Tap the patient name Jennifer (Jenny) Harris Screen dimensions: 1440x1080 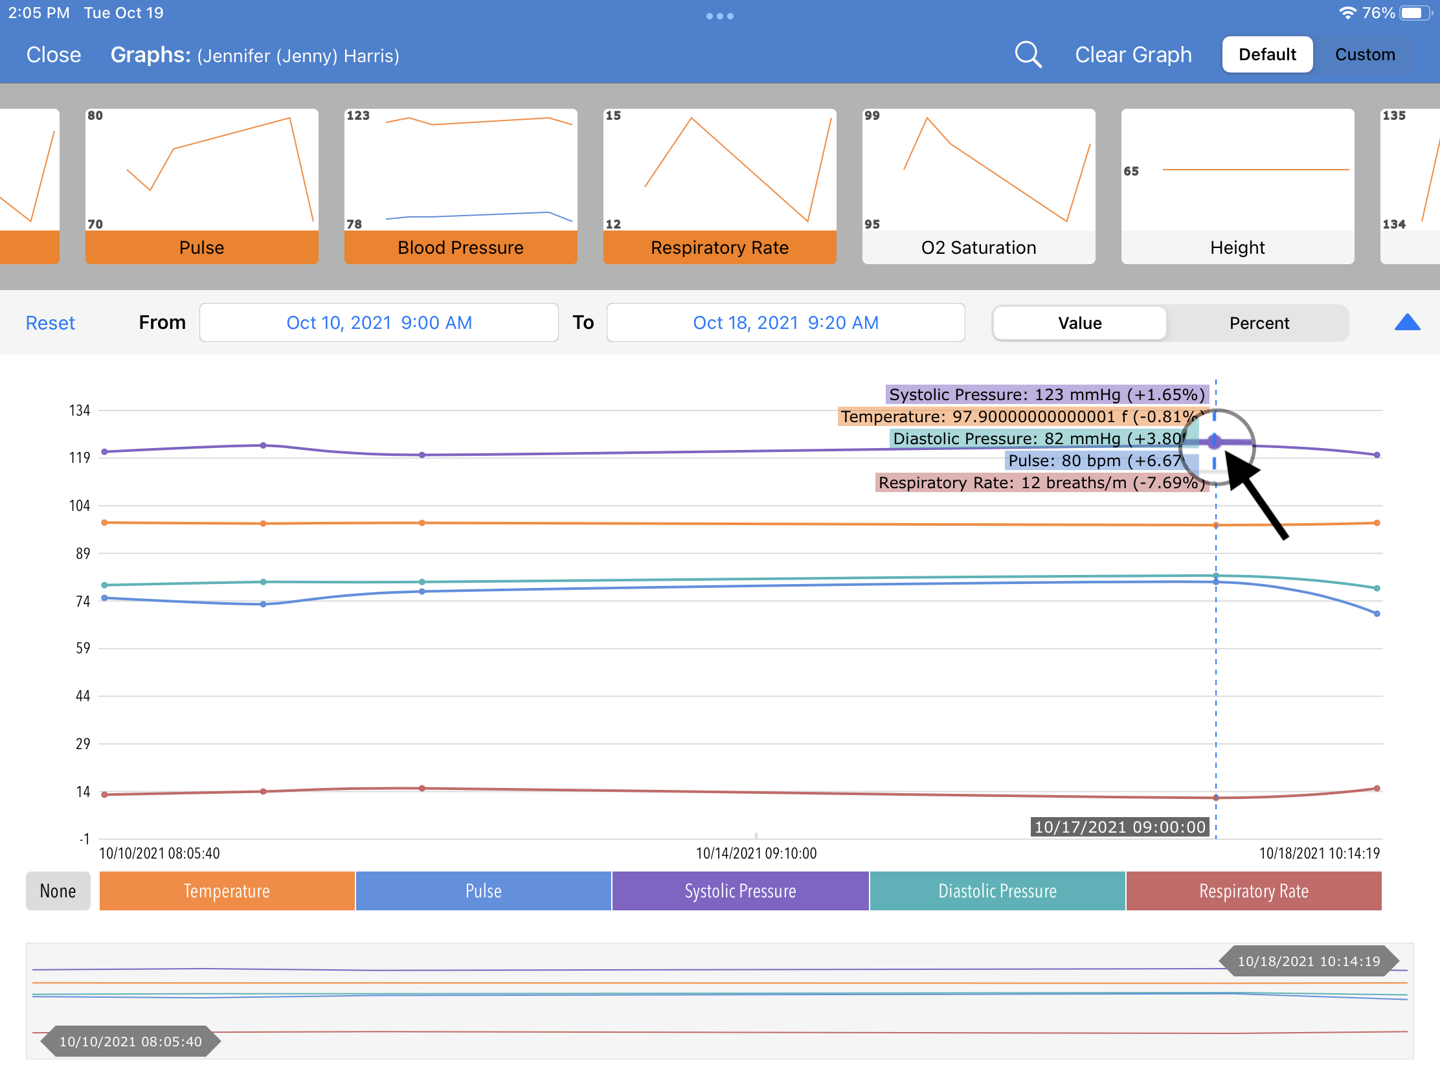pos(298,56)
